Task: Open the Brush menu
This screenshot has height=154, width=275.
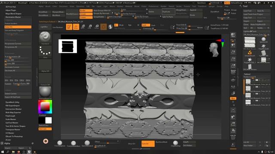Action: (48, 6)
